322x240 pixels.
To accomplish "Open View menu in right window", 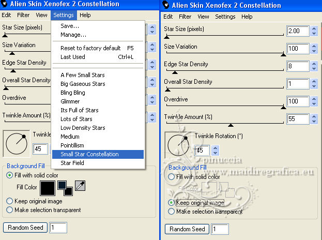I will pos(203,17).
